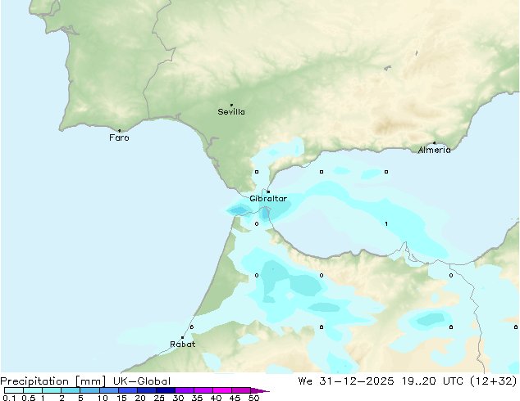Pick the 40–45 mm legend swatch
520x401 pixels.
(222, 390)
